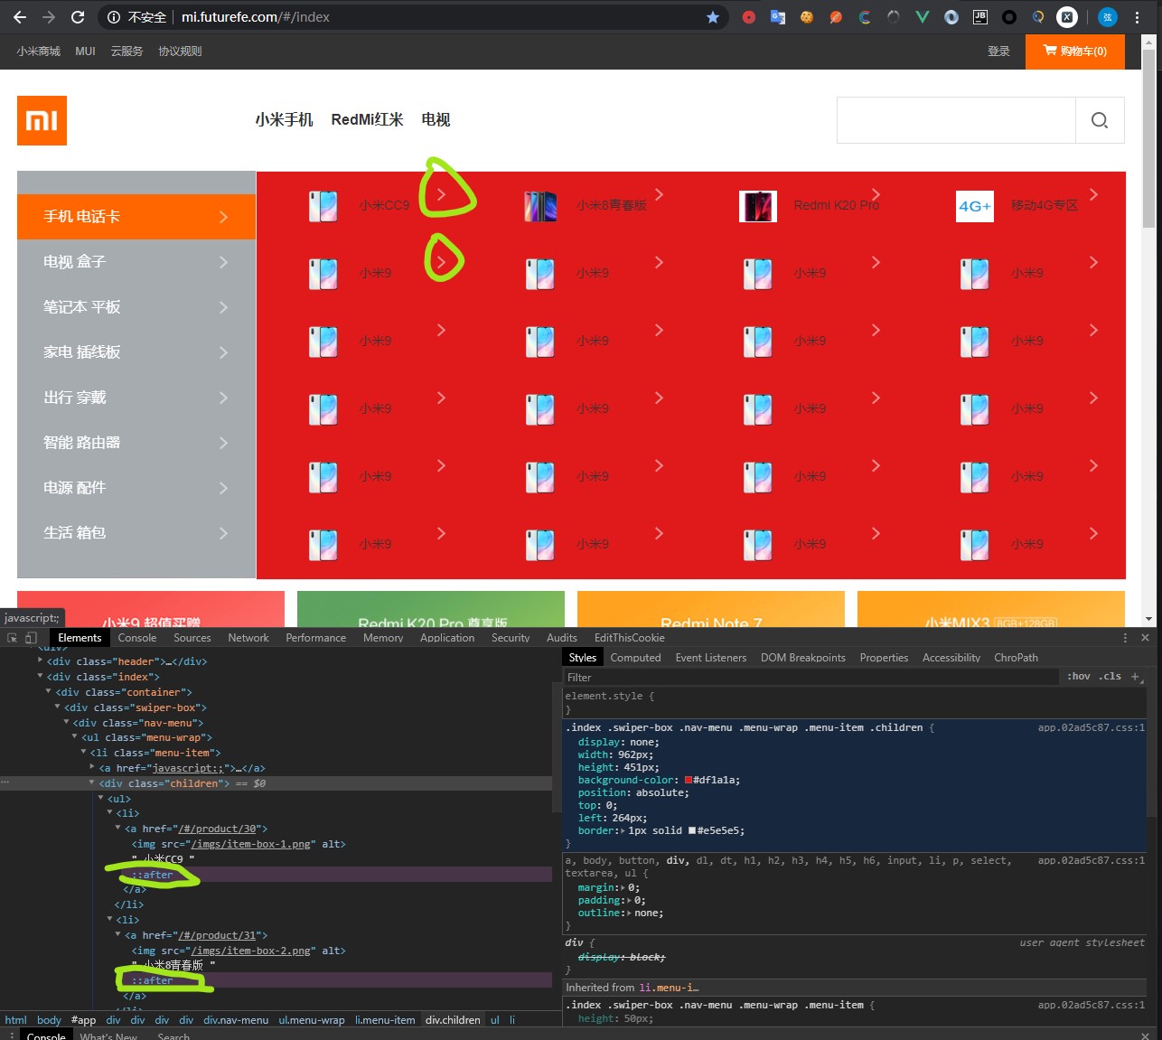The height and width of the screenshot is (1040, 1162).
Task: Focus the Styles Filter input
Action: [811, 677]
